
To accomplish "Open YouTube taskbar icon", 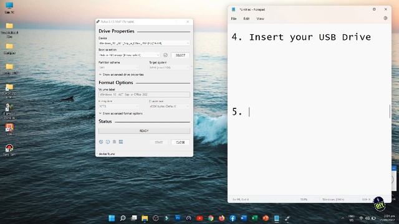I will pos(199,218).
